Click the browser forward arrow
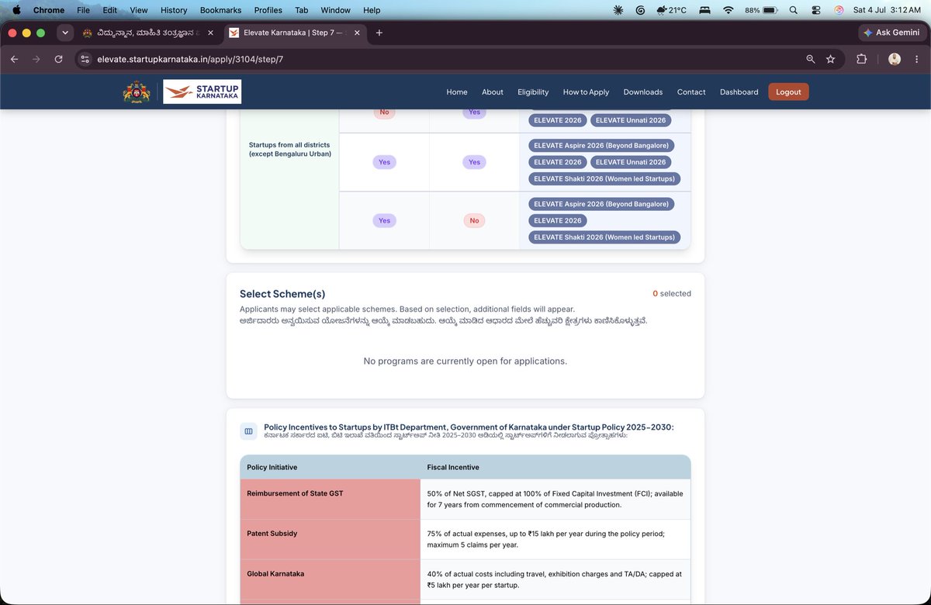The height and width of the screenshot is (605, 931). (36, 59)
